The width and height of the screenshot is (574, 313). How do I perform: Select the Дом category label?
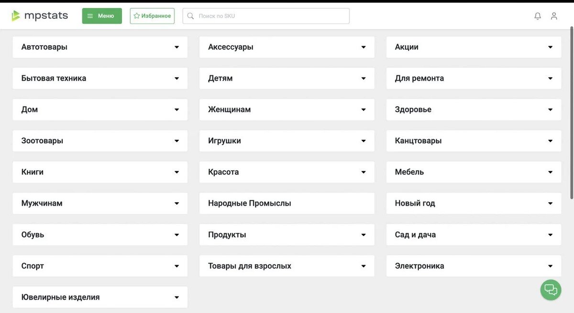[x=30, y=110]
